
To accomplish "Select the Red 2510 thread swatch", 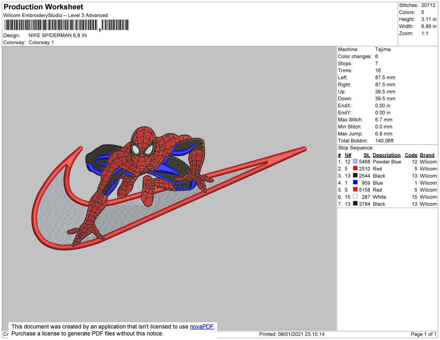I will 355,168.
